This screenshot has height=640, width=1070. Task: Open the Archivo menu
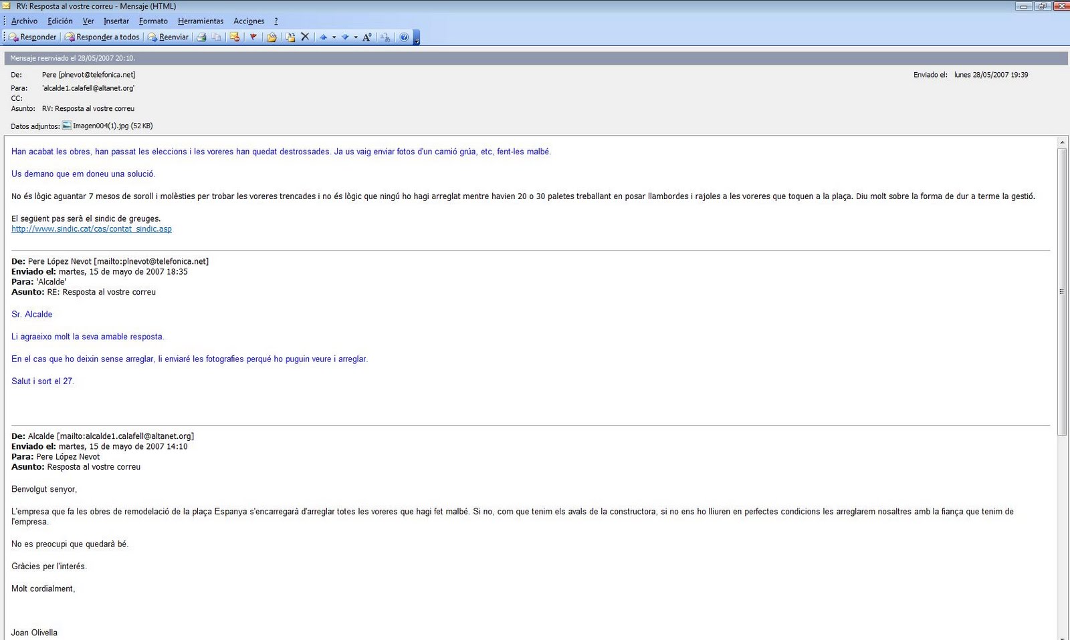pyautogui.click(x=24, y=21)
